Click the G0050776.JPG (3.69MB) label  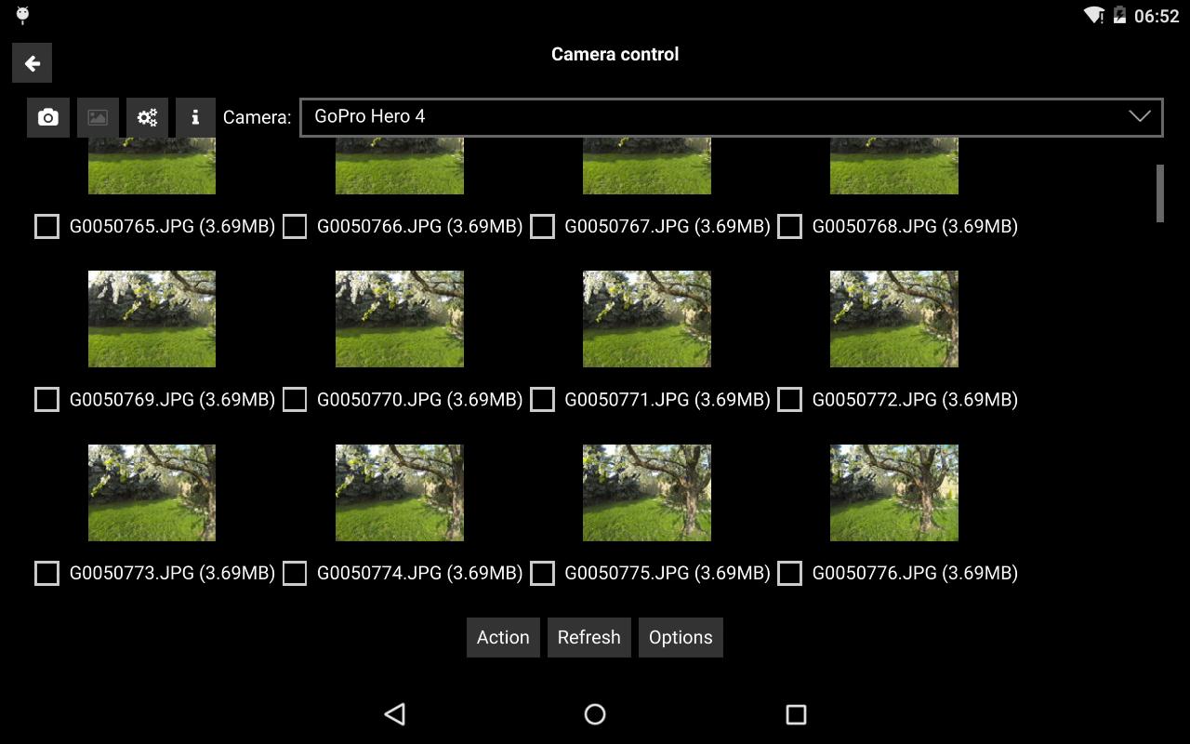click(915, 573)
